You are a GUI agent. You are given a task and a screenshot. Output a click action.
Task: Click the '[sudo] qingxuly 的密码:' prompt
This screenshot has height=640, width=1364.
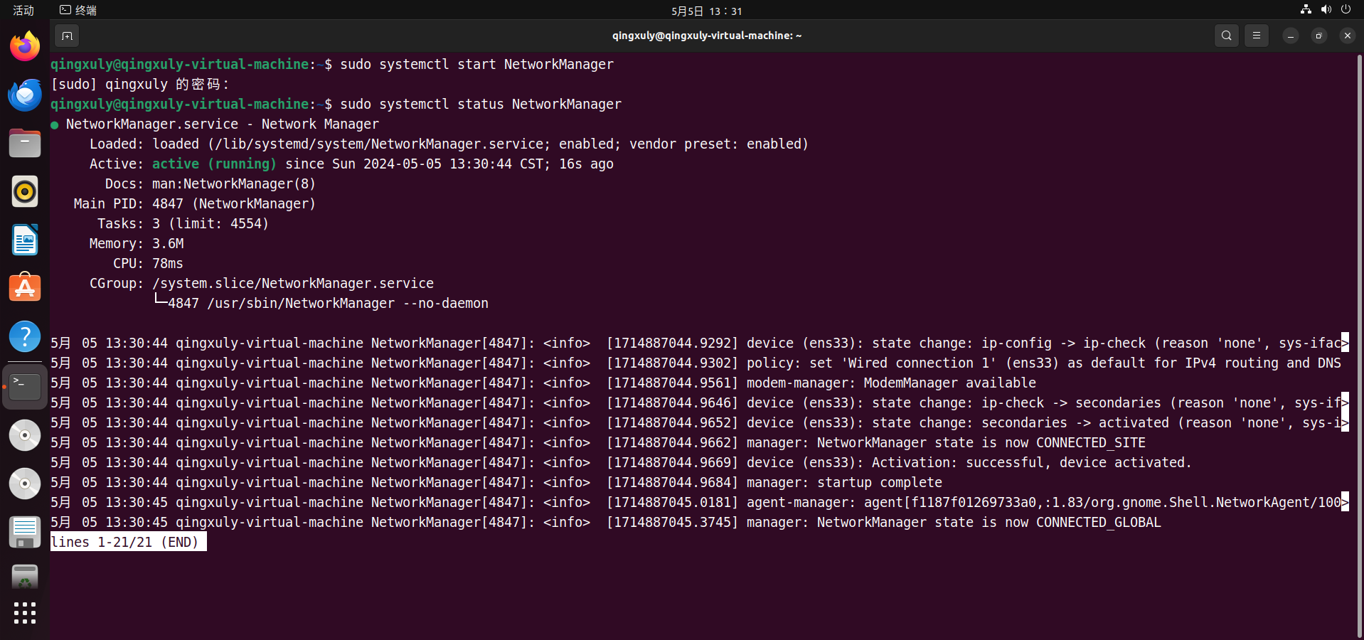pos(141,85)
